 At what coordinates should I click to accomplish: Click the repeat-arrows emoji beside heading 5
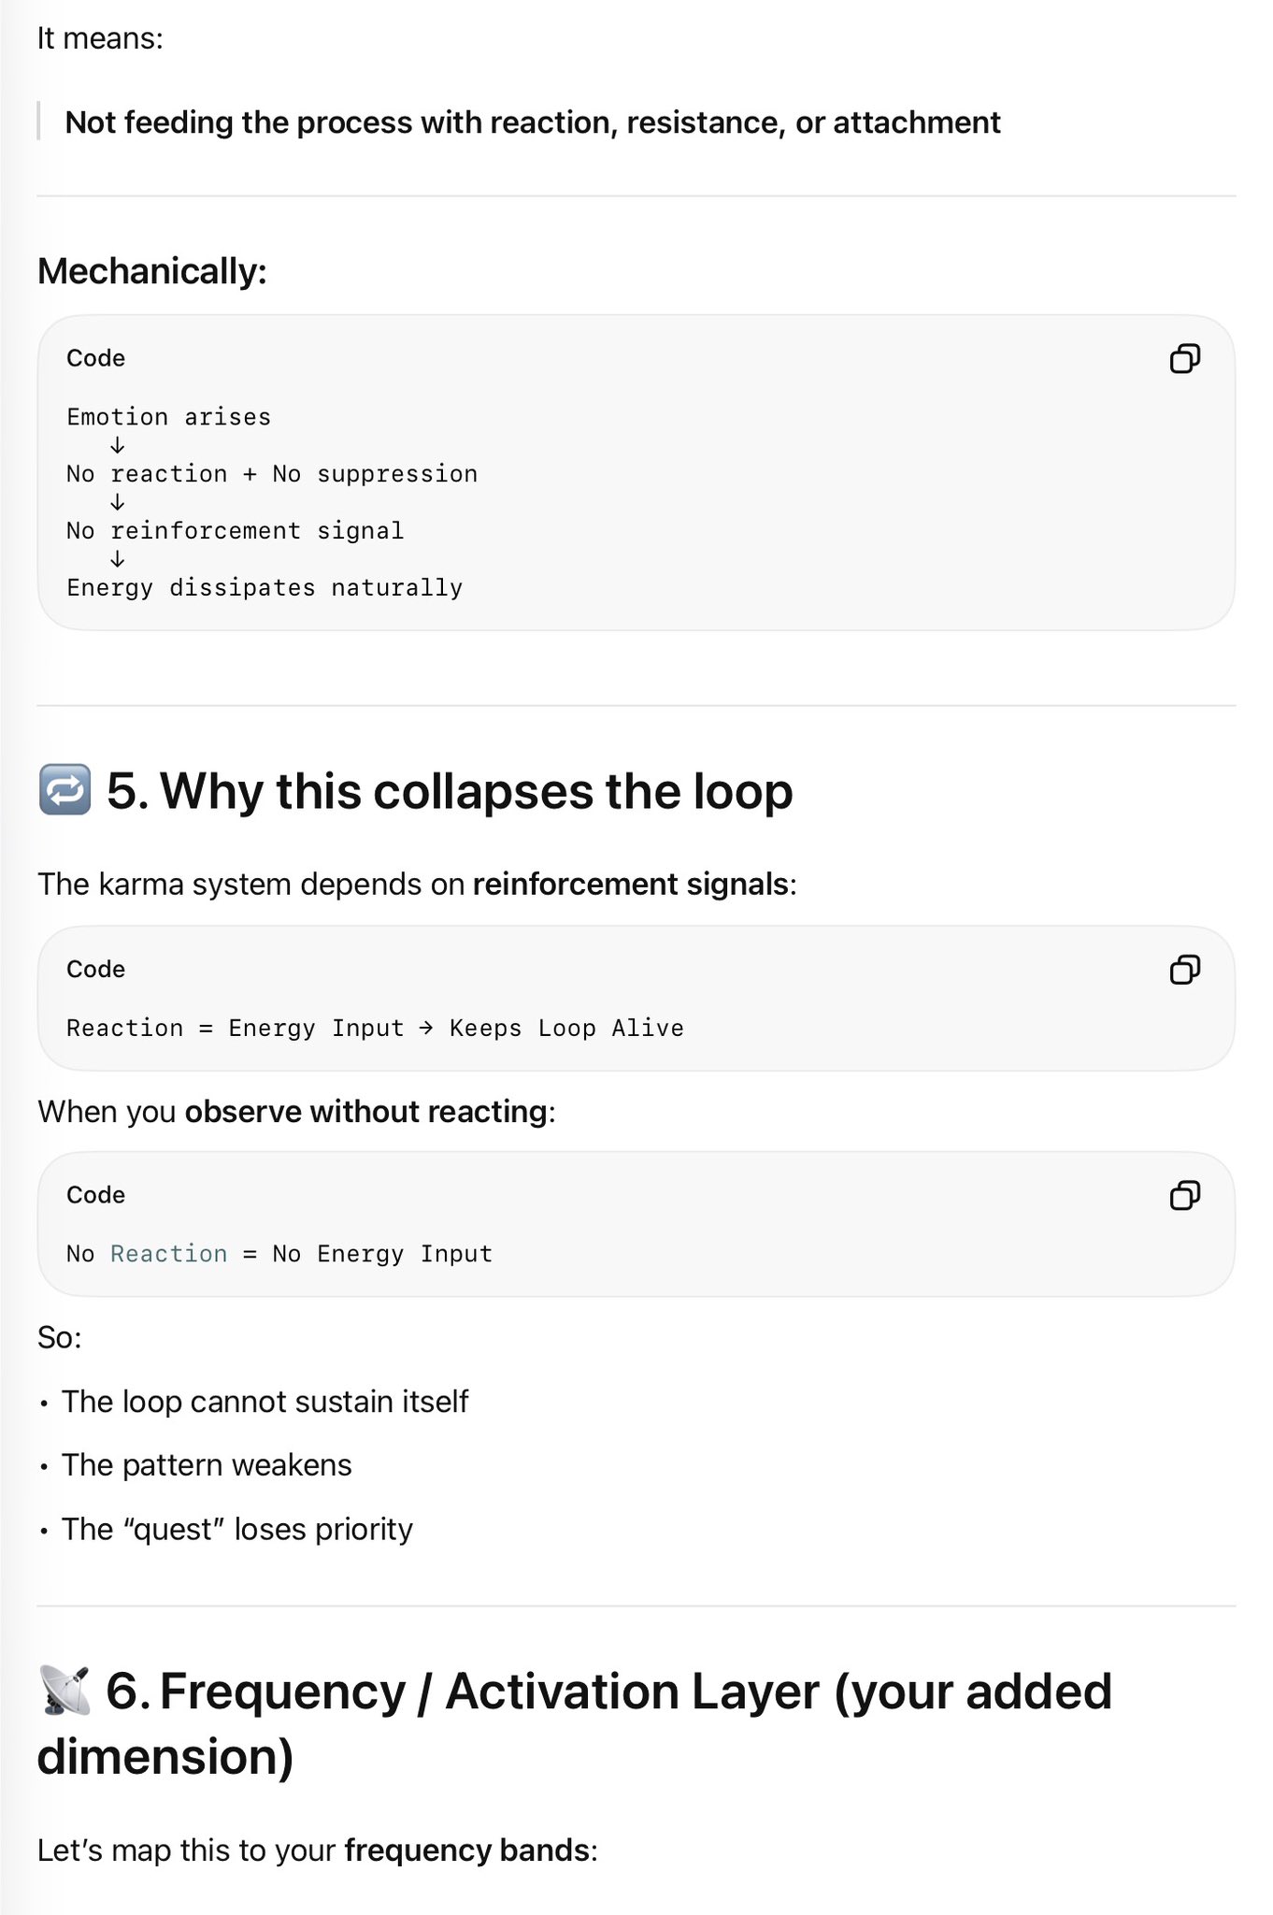(64, 790)
